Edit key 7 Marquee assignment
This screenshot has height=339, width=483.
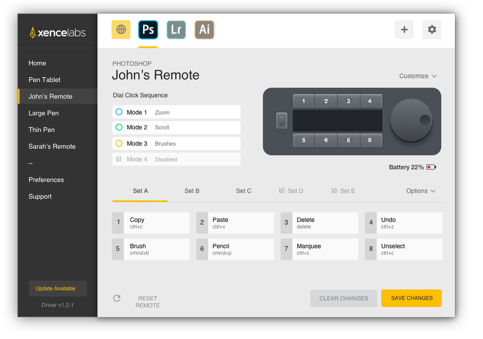pos(319,249)
